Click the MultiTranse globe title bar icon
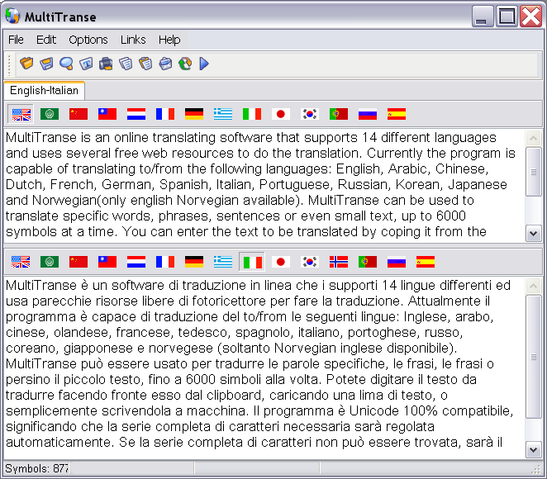 [12, 16]
